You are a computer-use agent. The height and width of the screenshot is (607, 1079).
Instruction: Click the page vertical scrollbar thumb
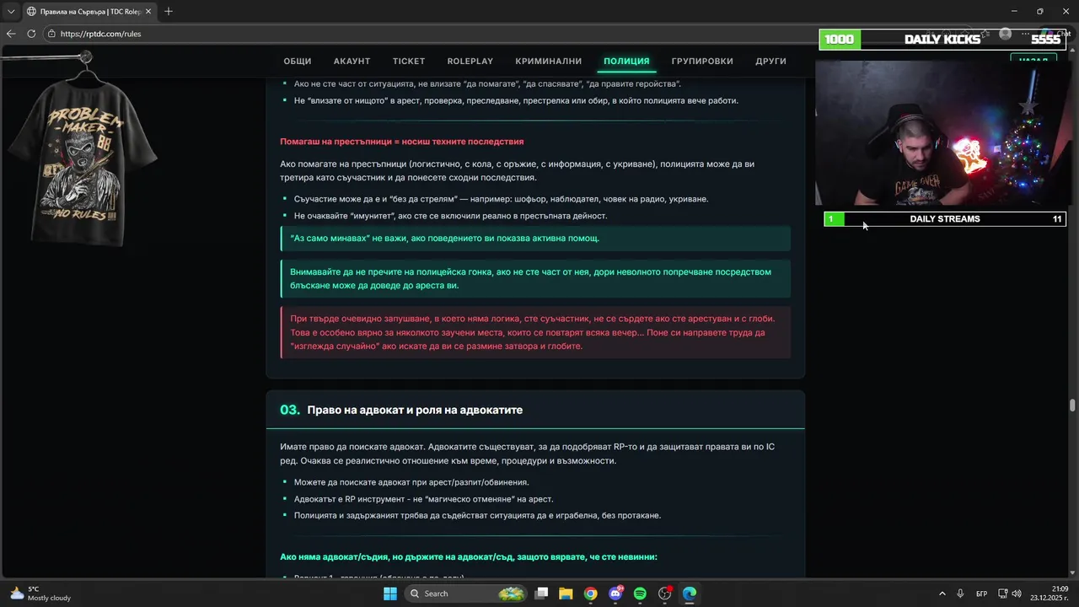pos(1073,406)
